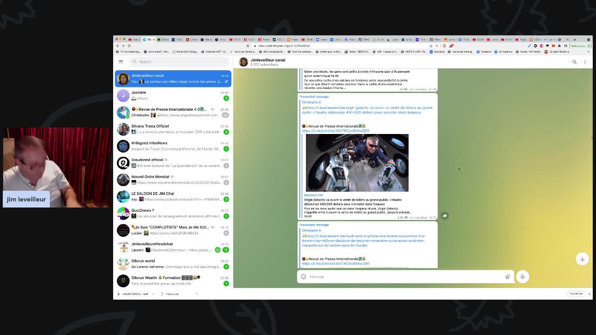Click the channel avatar in chat header

pyautogui.click(x=243, y=62)
